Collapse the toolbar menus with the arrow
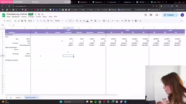186x104 pixels. pos(181,21)
